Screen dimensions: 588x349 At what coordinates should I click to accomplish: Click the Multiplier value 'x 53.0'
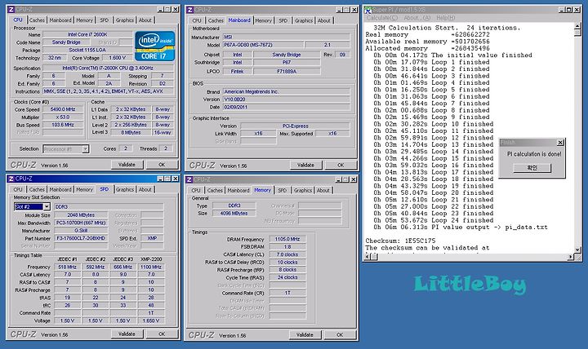(63, 117)
